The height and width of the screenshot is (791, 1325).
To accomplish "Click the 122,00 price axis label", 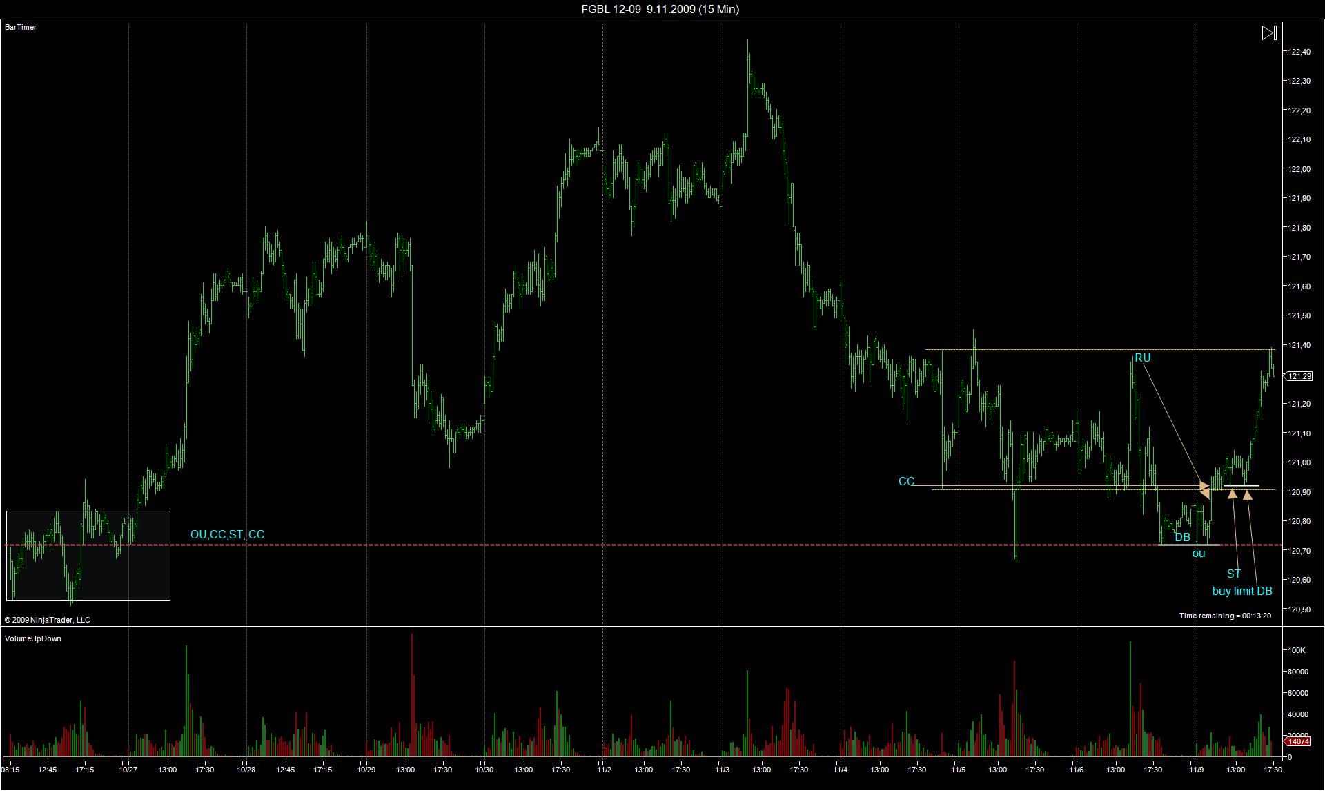I will pyautogui.click(x=1299, y=169).
